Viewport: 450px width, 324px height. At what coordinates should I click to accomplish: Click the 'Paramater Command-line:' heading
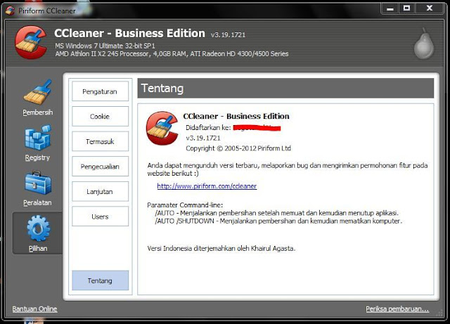(185, 205)
